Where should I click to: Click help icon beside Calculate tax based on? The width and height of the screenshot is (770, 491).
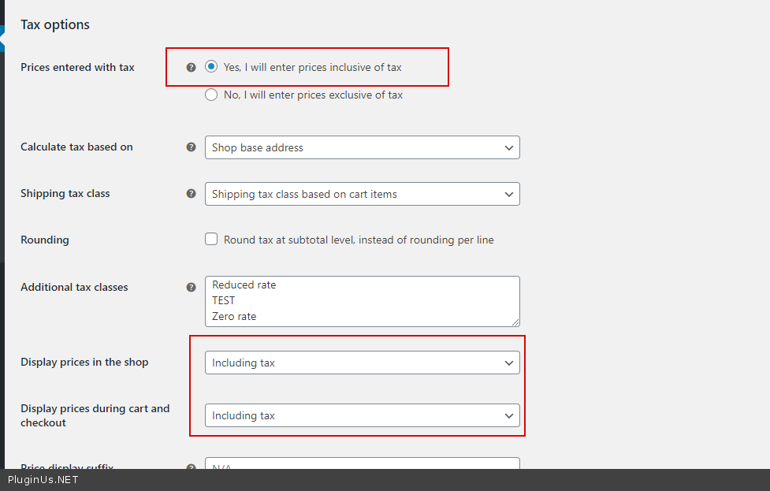[191, 147]
